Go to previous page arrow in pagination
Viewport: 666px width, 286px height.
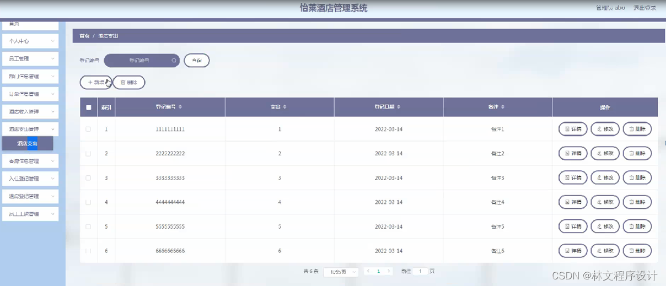click(368, 271)
